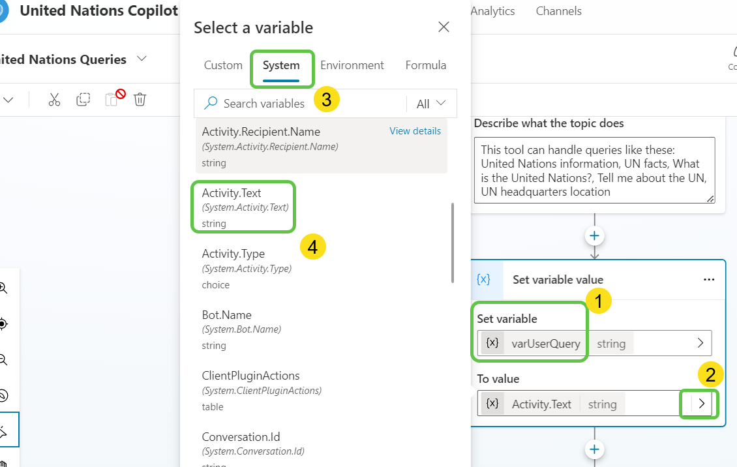Image resolution: width=737 pixels, height=467 pixels.
Task: Select the Formula tab
Action: [425, 65]
